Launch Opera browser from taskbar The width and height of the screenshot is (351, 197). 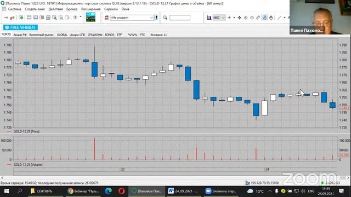click(x=121, y=191)
